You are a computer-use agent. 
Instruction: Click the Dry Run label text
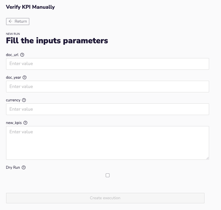[13, 168]
